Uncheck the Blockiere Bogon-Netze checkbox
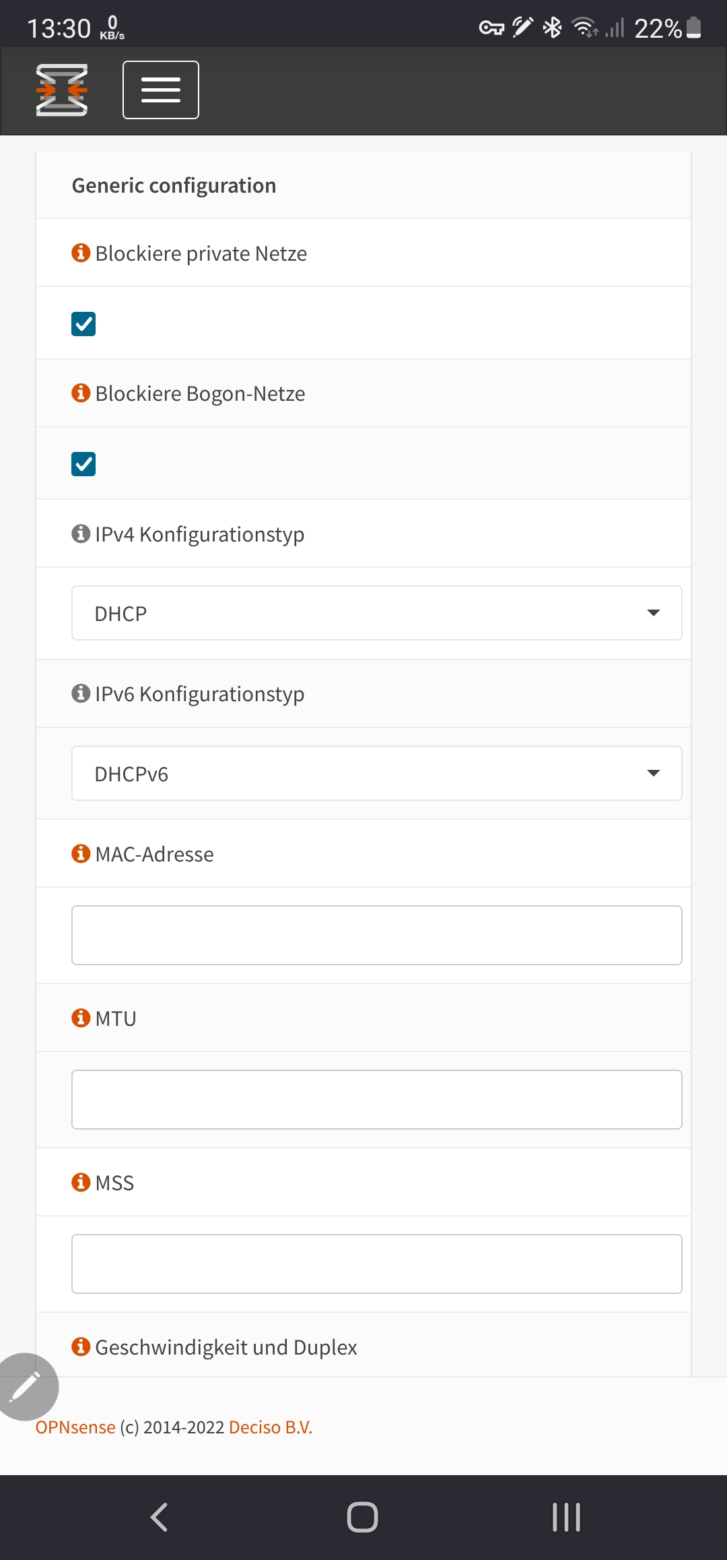 [83, 464]
